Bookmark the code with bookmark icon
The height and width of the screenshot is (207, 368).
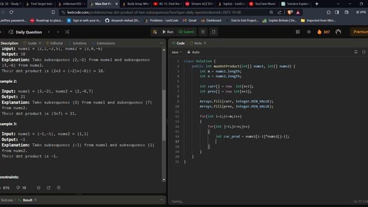tap(356, 52)
